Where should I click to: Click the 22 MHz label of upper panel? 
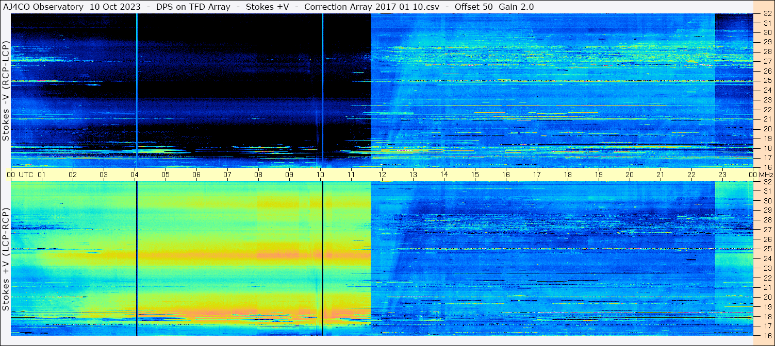[x=767, y=110]
